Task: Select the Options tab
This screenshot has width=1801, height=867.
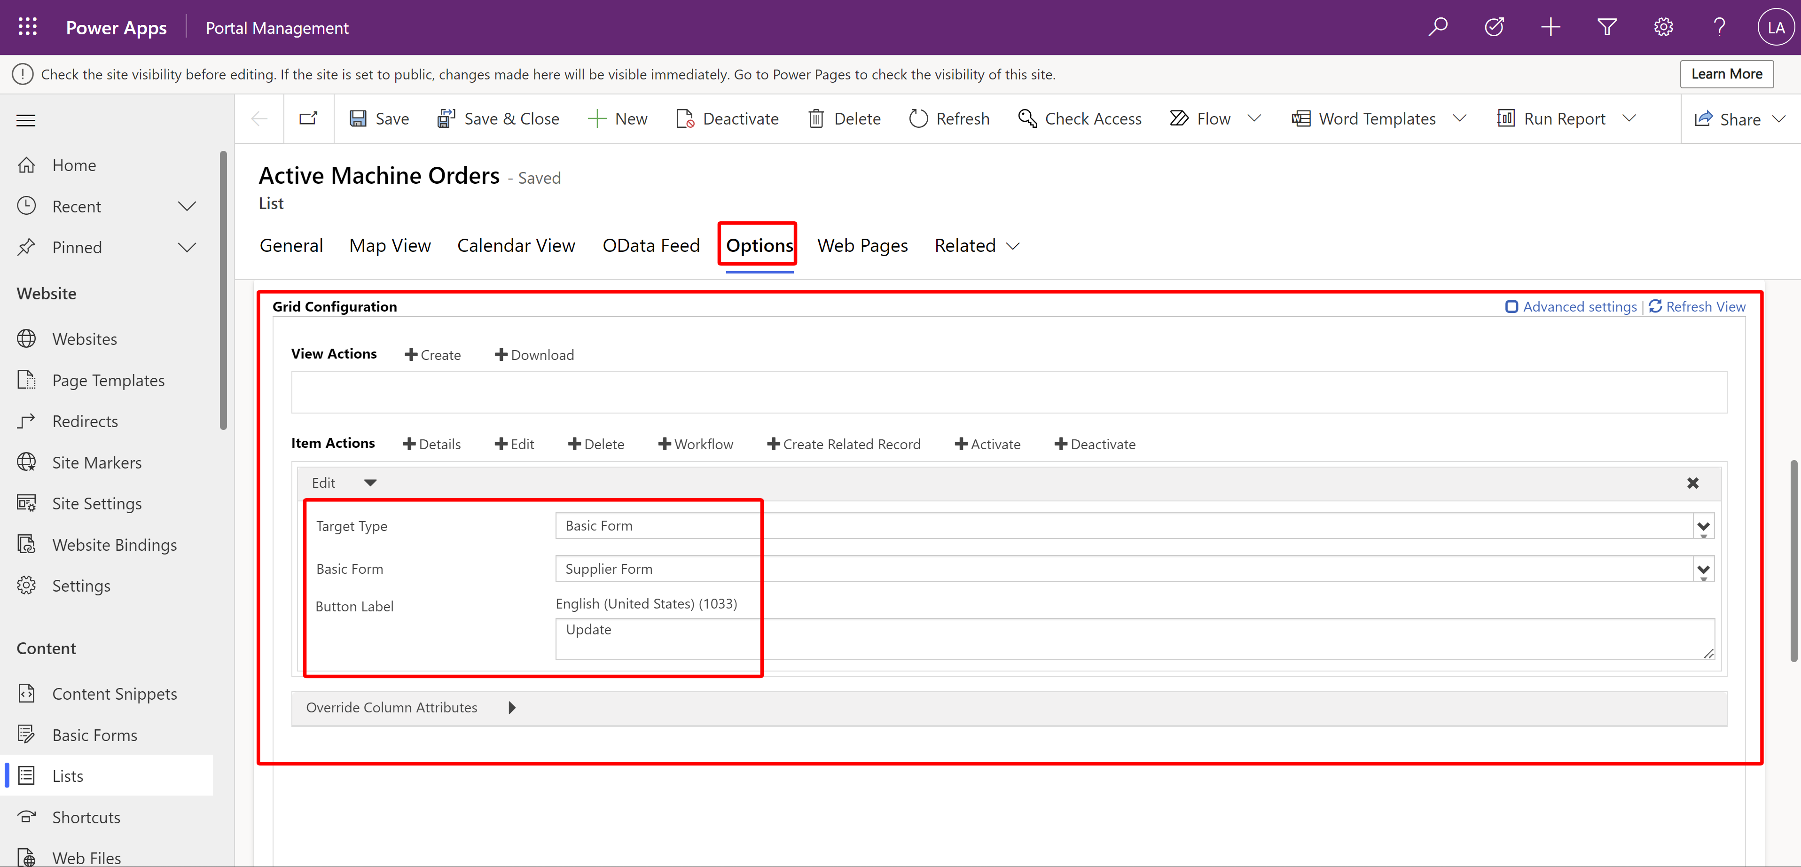Action: click(x=760, y=245)
